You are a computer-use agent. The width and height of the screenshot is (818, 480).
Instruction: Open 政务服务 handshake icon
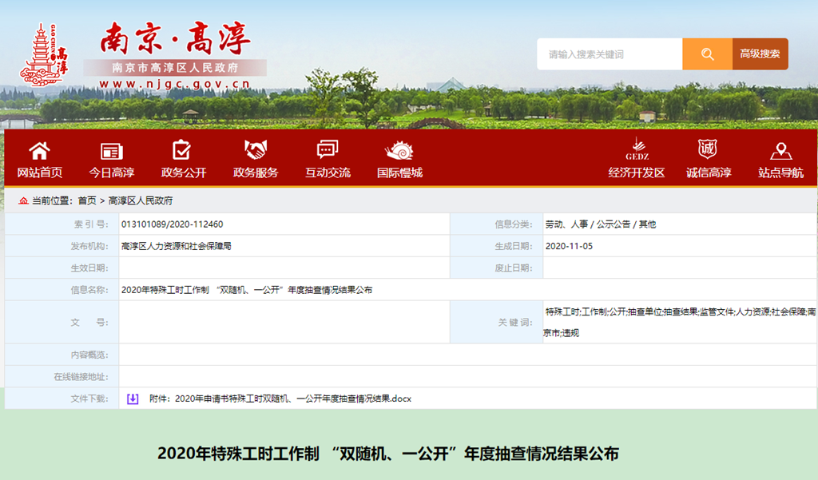coord(256,150)
